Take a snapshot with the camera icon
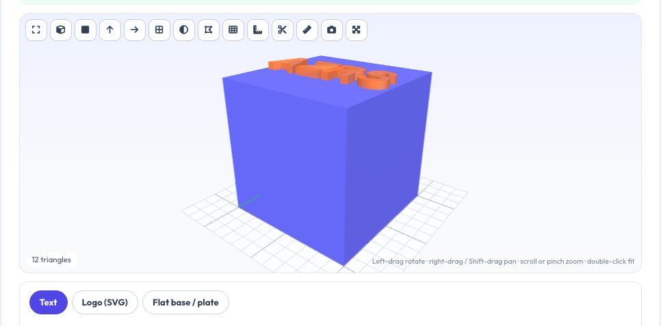The width and height of the screenshot is (661, 326). point(332,30)
